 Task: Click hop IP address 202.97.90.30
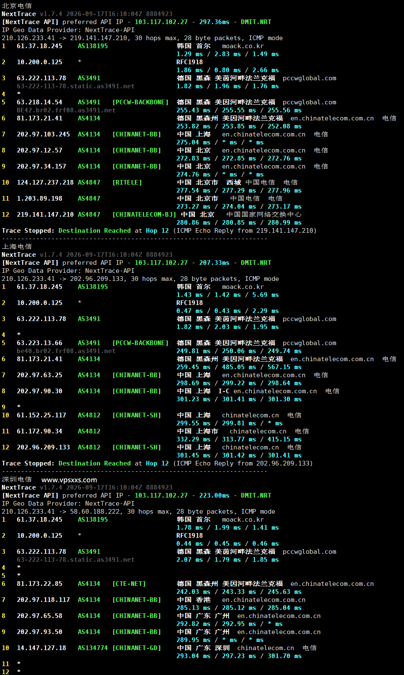pos(40,391)
